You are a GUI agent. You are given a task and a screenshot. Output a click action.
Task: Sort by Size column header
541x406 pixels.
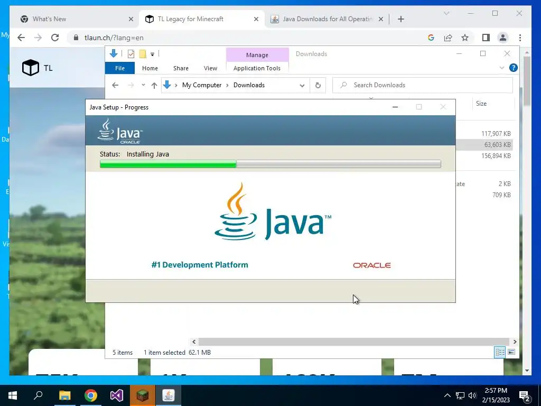(494, 104)
